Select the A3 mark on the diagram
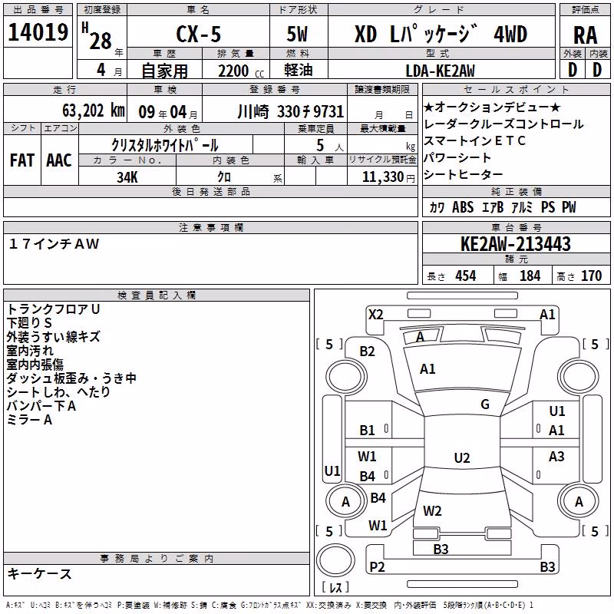 [x=556, y=456]
